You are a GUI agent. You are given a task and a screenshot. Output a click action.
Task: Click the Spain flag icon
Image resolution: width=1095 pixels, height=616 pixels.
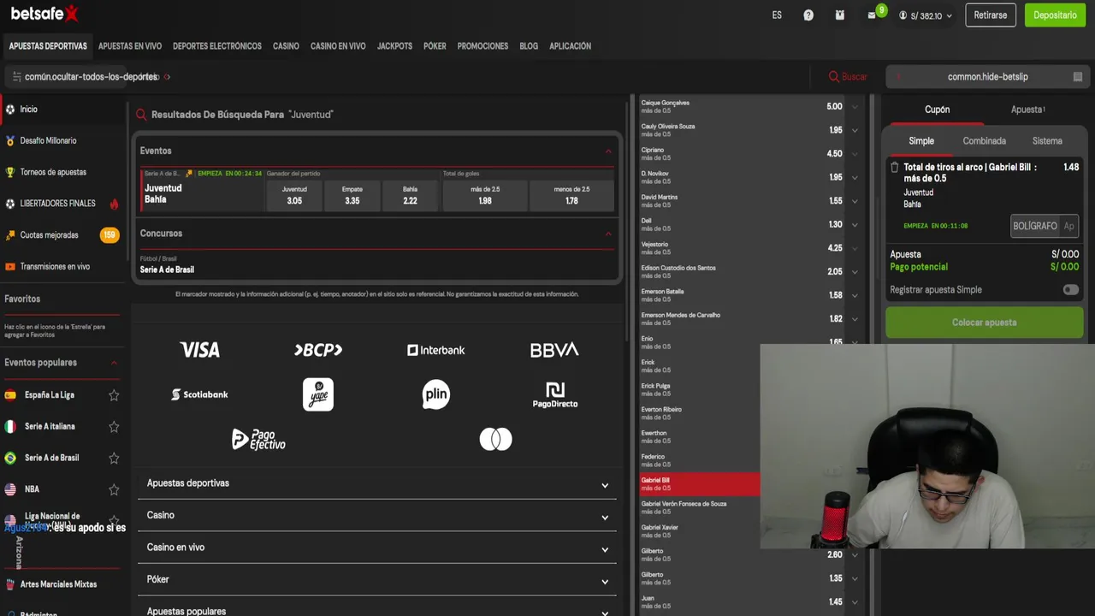coord(10,395)
